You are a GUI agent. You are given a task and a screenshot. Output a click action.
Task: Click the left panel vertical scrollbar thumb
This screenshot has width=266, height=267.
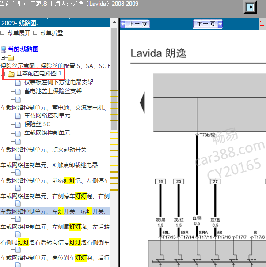pyautogui.click(x=114, y=79)
